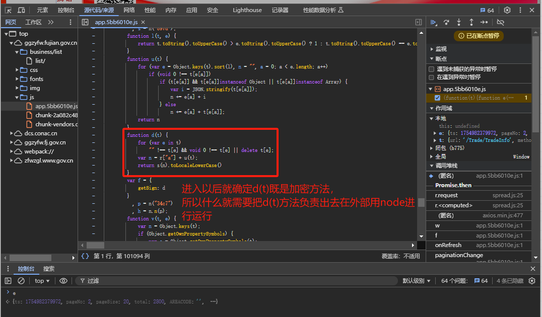Expand local variable e in scope
The width and height of the screenshot is (542, 317).
[435, 133]
